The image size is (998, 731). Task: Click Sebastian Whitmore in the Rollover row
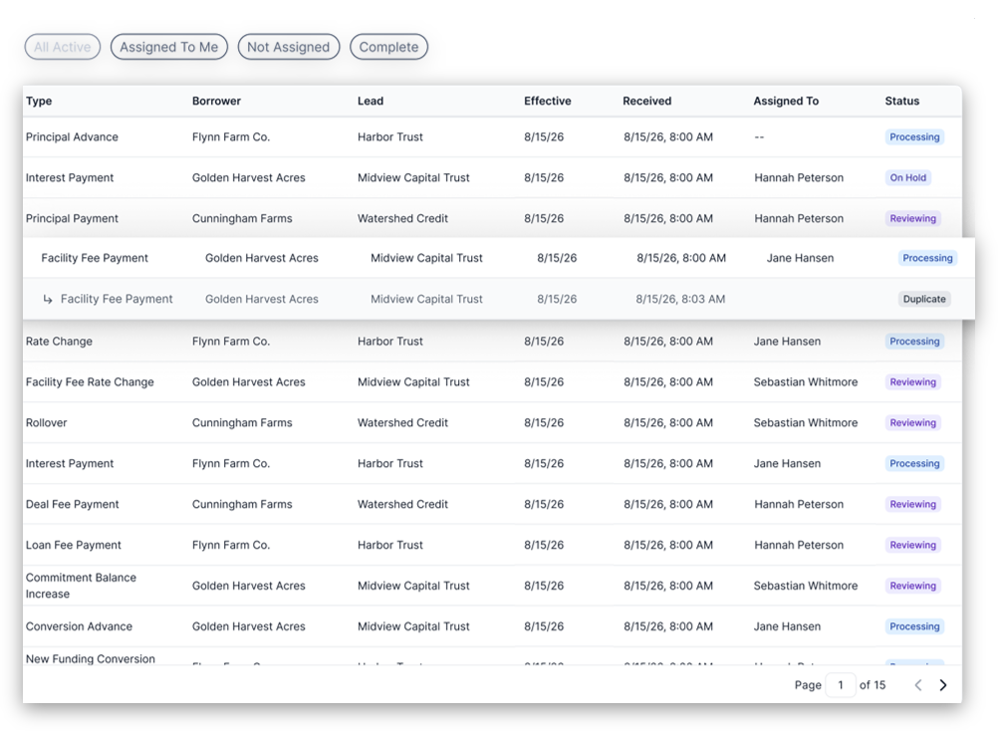[805, 422]
